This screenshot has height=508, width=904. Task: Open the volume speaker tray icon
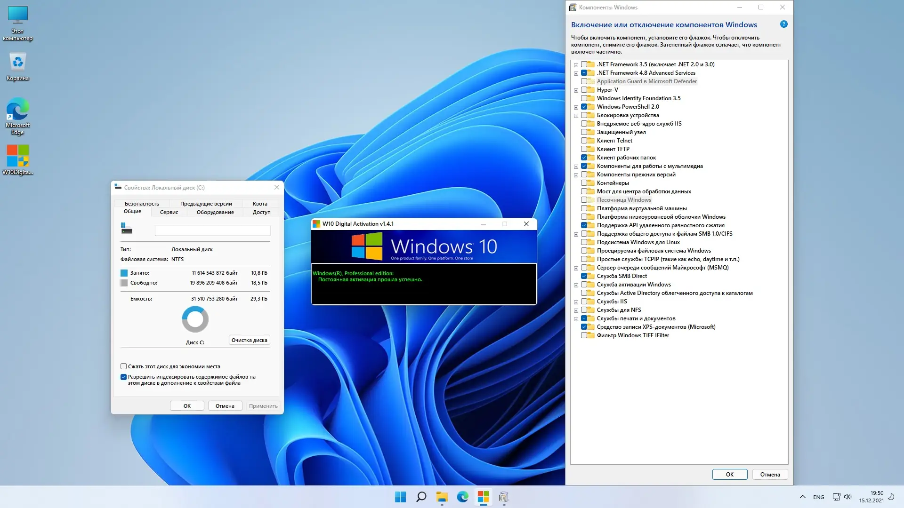click(x=847, y=497)
